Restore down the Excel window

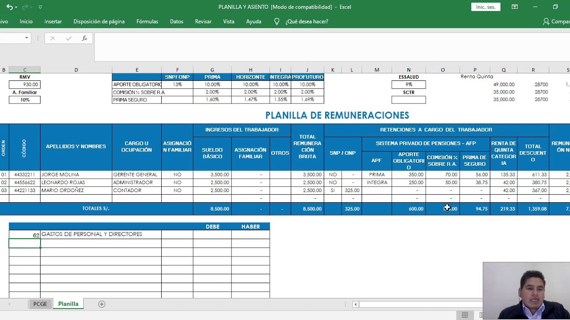tap(555, 7)
